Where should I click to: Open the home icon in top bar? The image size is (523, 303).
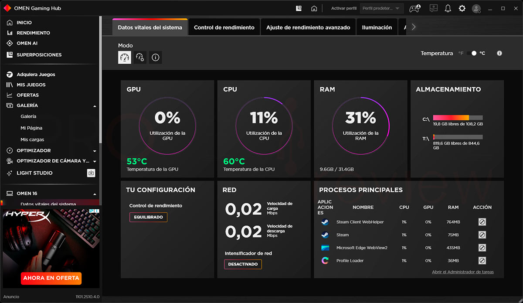314,8
